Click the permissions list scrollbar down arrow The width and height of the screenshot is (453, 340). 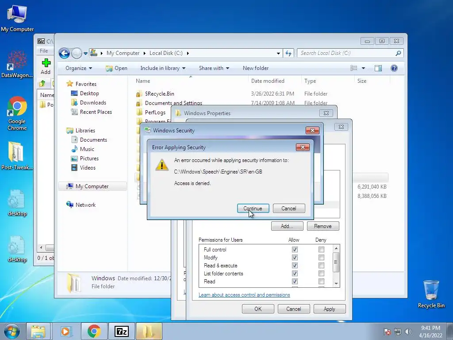pyautogui.click(x=336, y=284)
